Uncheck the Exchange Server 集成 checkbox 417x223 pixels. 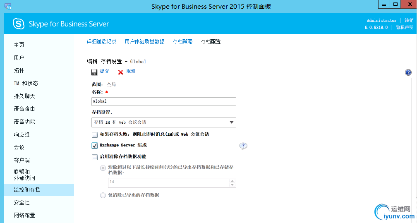coord(95,146)
